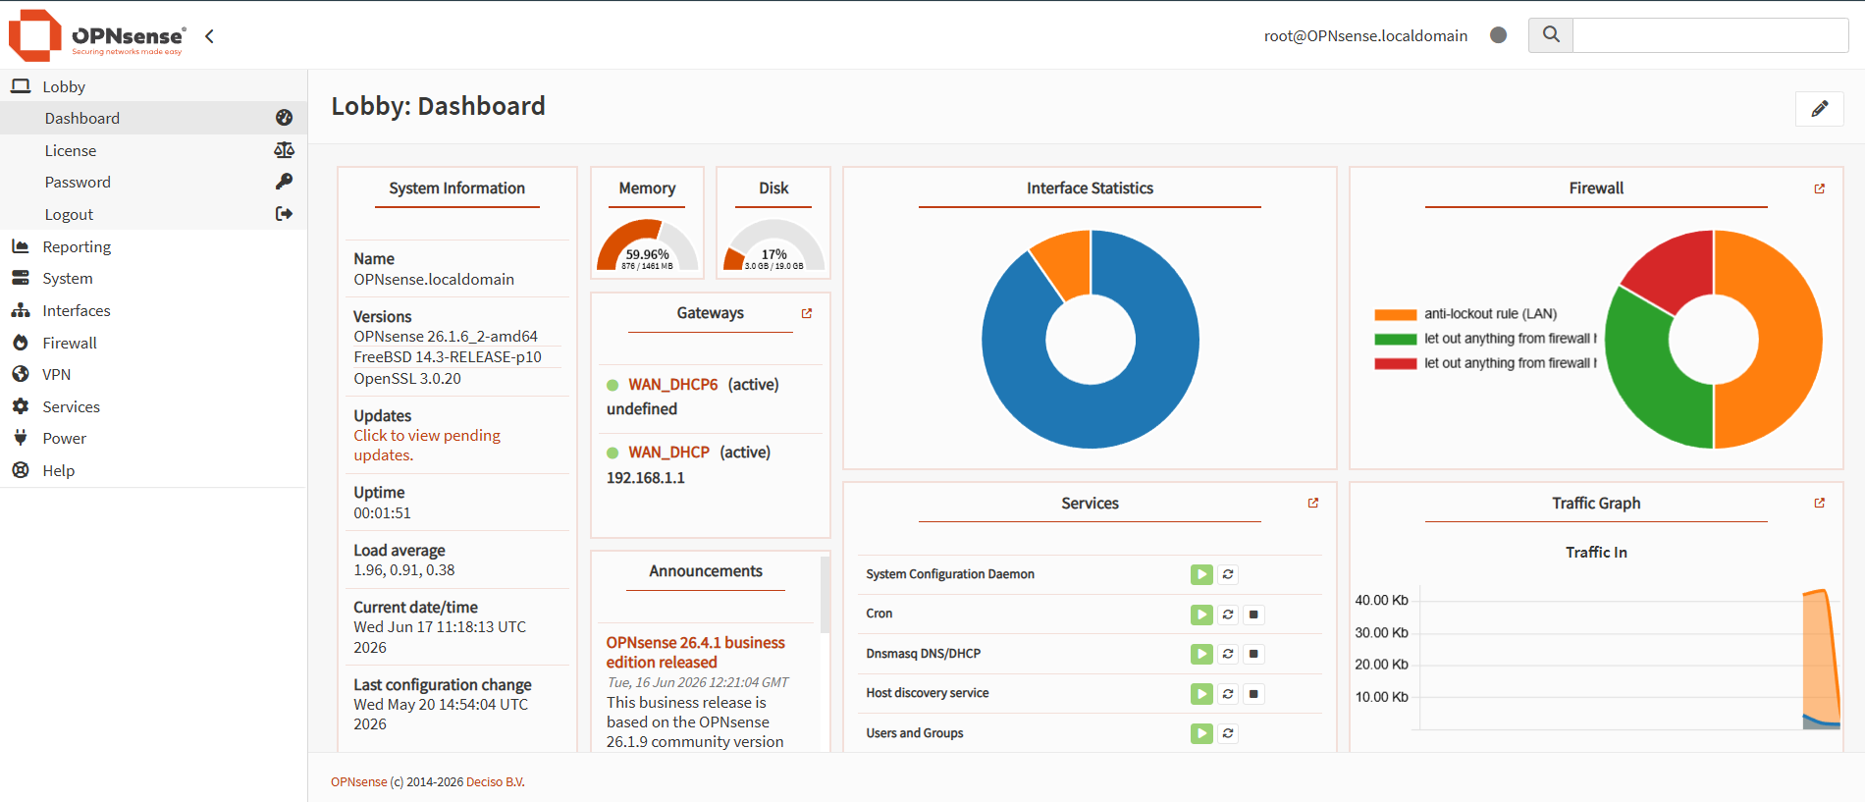The width and height of the screenshot is (1865, 802).
Task: Start the Dnsmasq DNS/DHCP service
Action: coord(1201,654)
